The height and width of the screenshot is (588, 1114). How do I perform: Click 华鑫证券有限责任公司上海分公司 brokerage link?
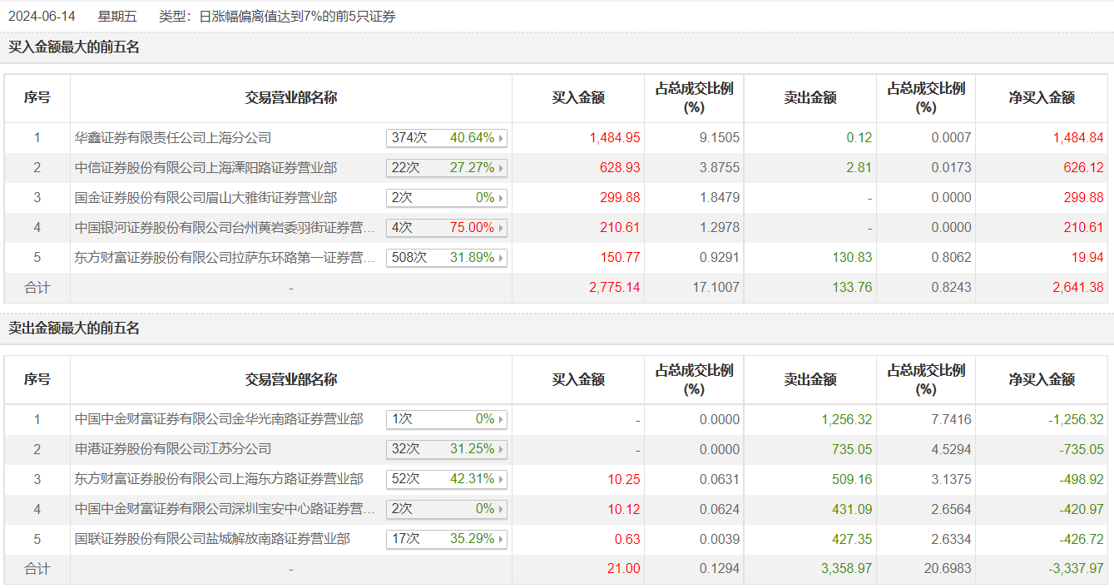click(x=173, y=138)
